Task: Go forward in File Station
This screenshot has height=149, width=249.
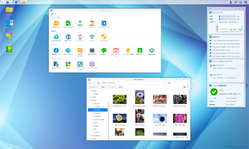Action: point(94,83)
